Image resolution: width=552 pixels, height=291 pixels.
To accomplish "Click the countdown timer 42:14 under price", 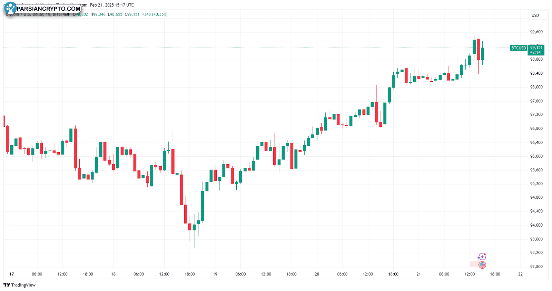I will click(536, 53).
